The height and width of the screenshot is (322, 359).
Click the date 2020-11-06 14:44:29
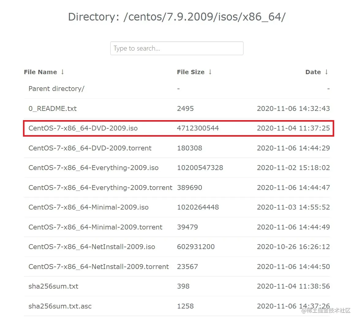click(x=293, y=148)
